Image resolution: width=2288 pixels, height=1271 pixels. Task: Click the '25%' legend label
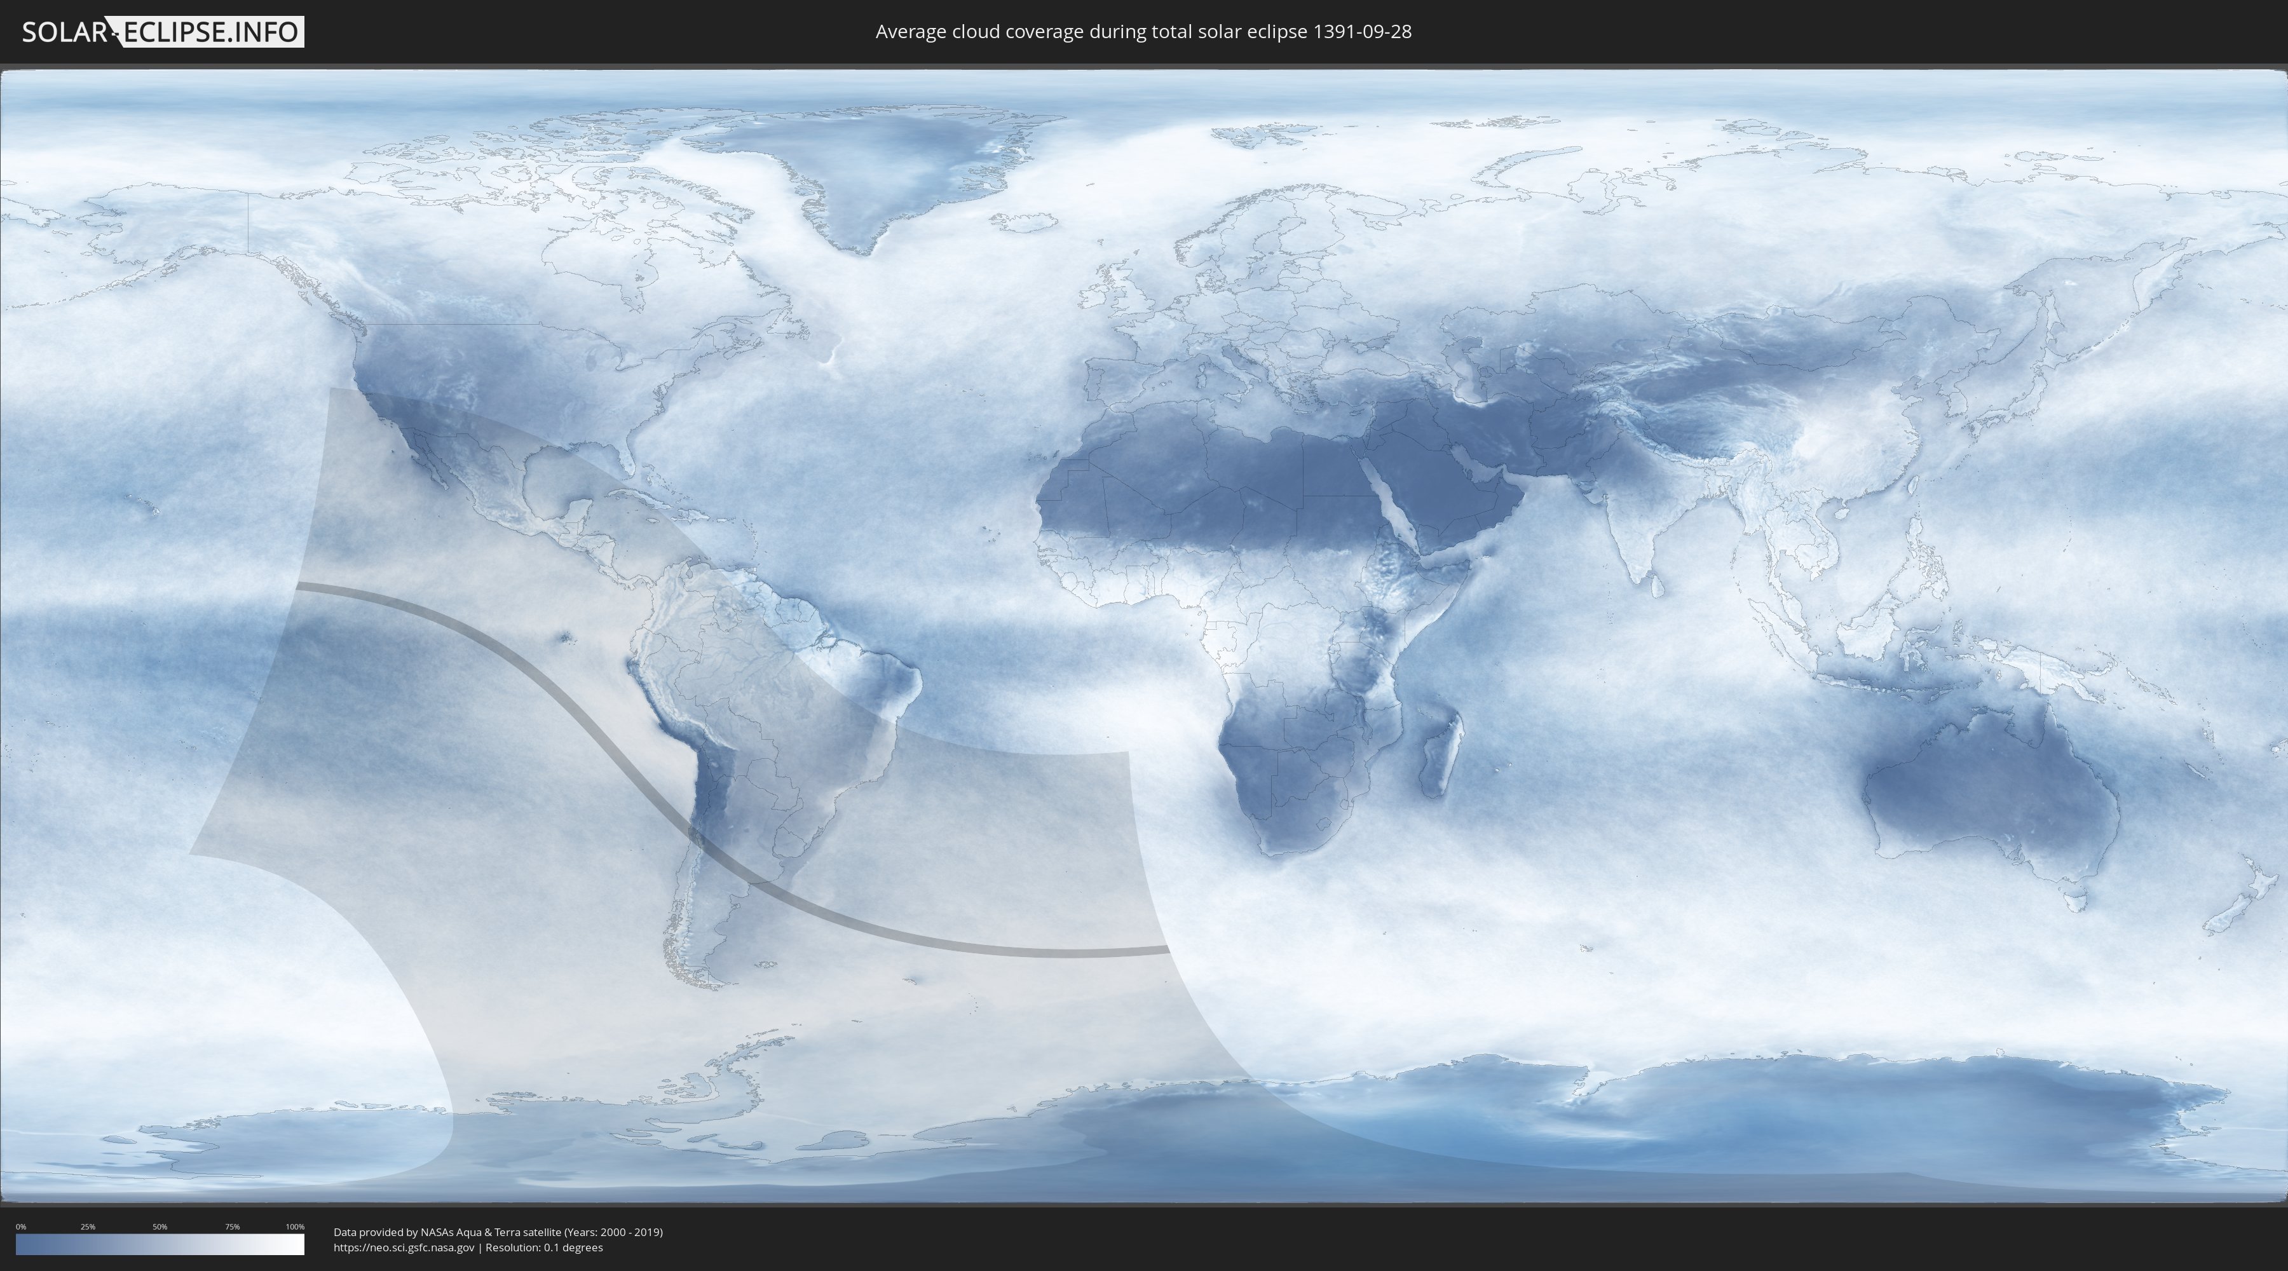coord(88,1227)
